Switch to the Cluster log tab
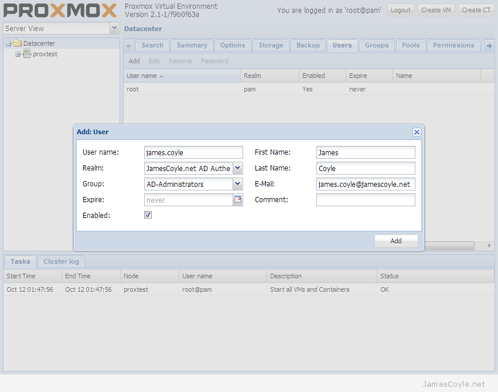Image resolution: width=498 pixels, height=392 pixels. pos(61,262)
